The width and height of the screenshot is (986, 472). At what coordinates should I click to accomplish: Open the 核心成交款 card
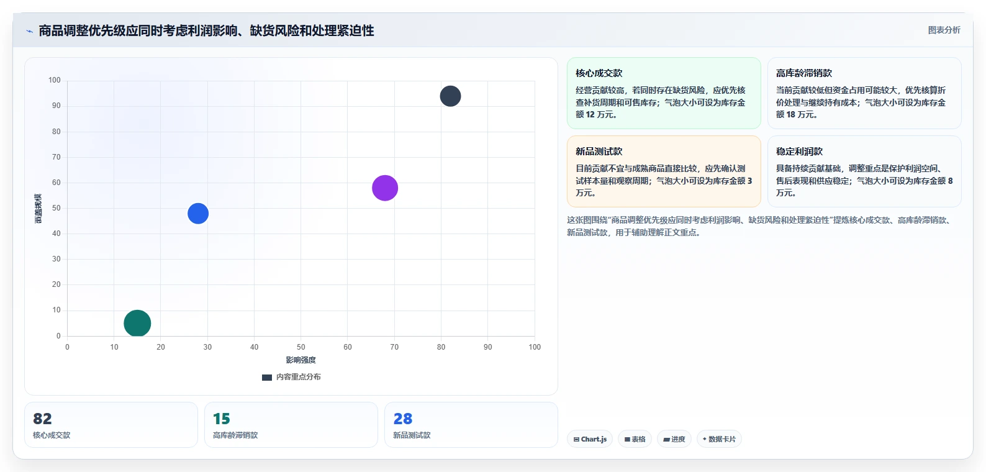point(664,93)
